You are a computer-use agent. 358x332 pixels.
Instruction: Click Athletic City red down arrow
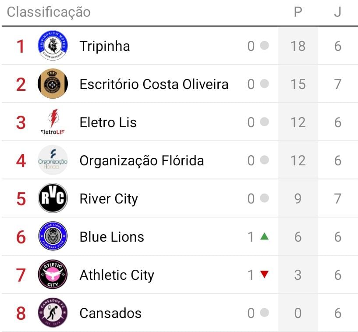pyautogui.click(x=264, y=275)
